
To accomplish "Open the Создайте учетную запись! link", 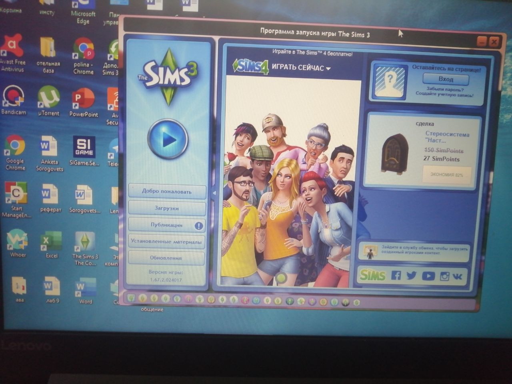I will coord(444,94).
